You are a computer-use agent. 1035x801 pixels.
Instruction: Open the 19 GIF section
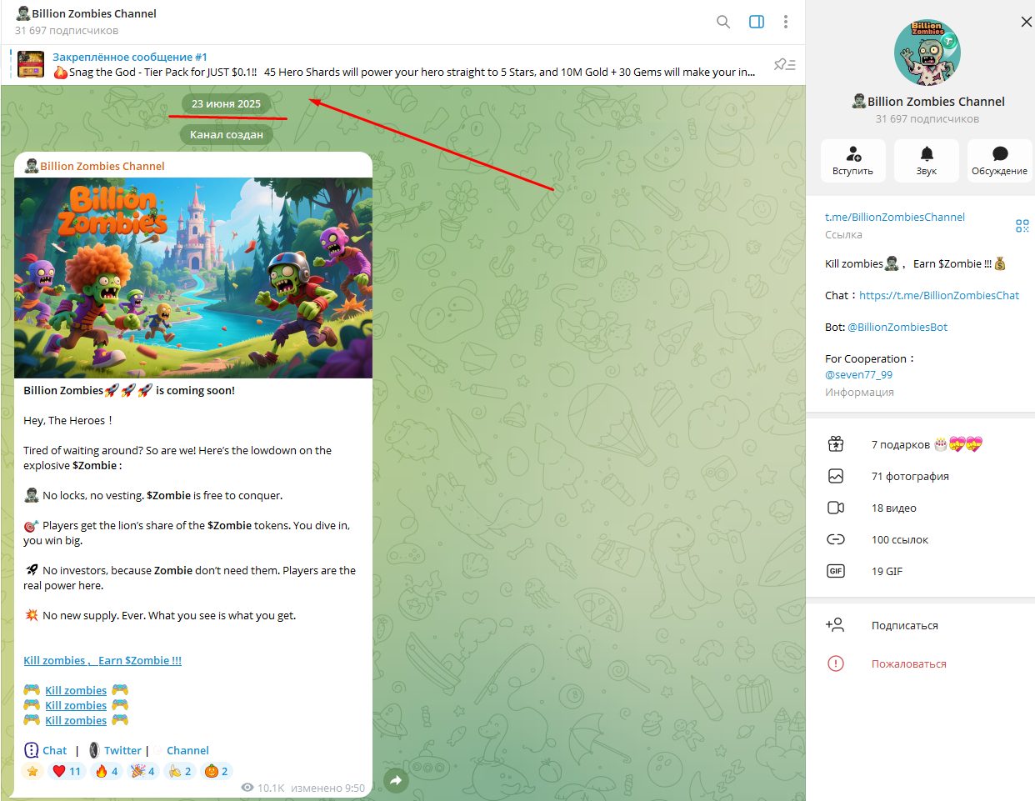[x=920, y=571]
